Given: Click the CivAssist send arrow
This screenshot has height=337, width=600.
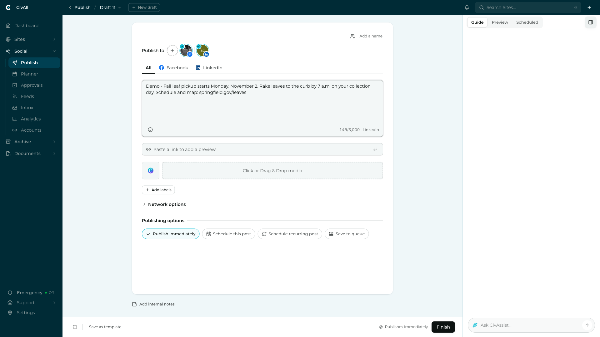Looking at the screenshot, I should tap(587, 325).
